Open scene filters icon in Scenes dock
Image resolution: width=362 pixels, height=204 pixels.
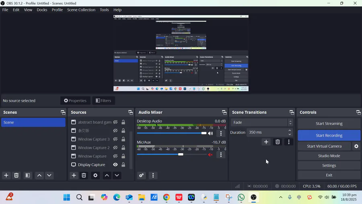coord(28,175)
